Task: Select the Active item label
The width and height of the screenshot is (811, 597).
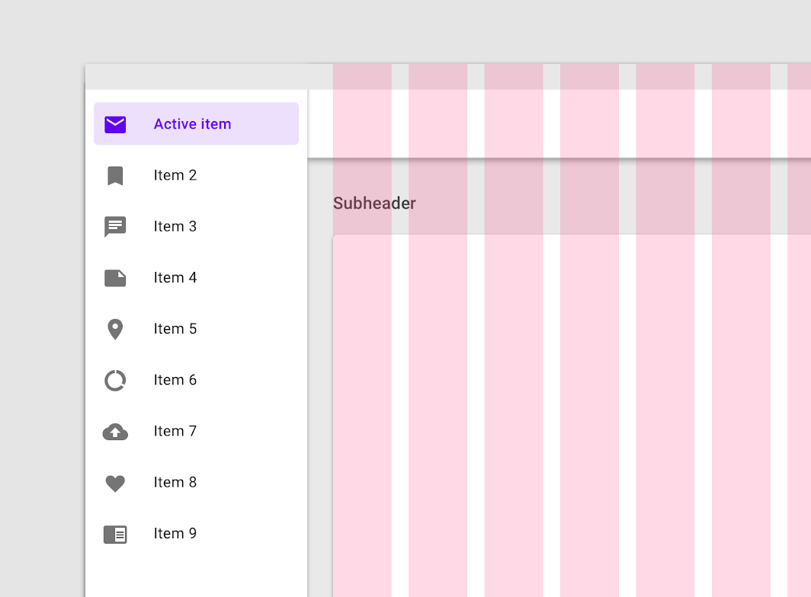Action: coord(192,124)
